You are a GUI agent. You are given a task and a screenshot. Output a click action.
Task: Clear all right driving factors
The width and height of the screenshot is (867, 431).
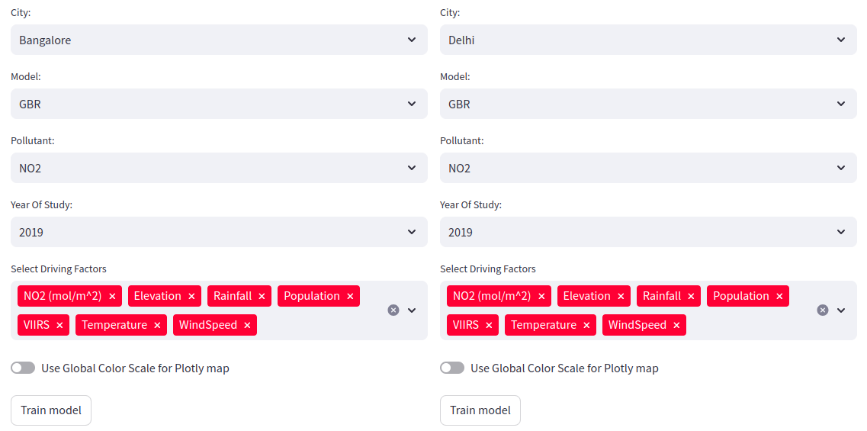823,310
